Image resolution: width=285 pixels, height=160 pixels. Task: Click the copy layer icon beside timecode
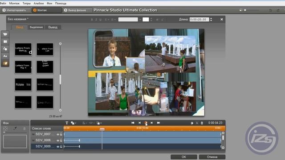(x=192, y=123)
